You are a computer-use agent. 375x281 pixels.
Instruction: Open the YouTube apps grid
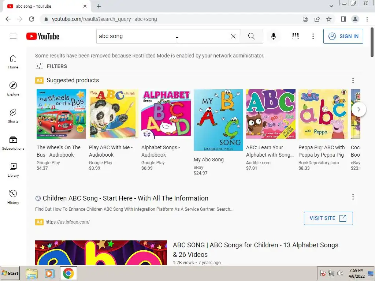(296, 36)
